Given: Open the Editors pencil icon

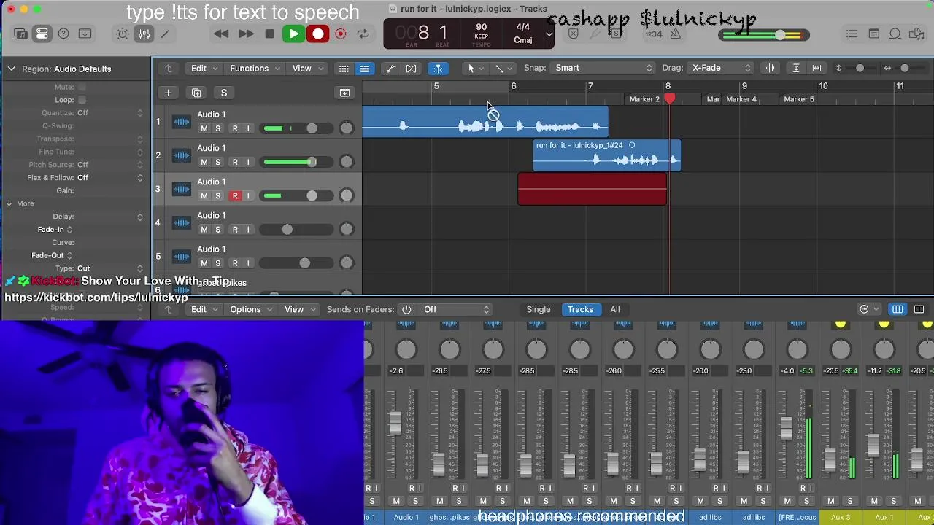Looking at the screenshot, I should tap(166, 34).
